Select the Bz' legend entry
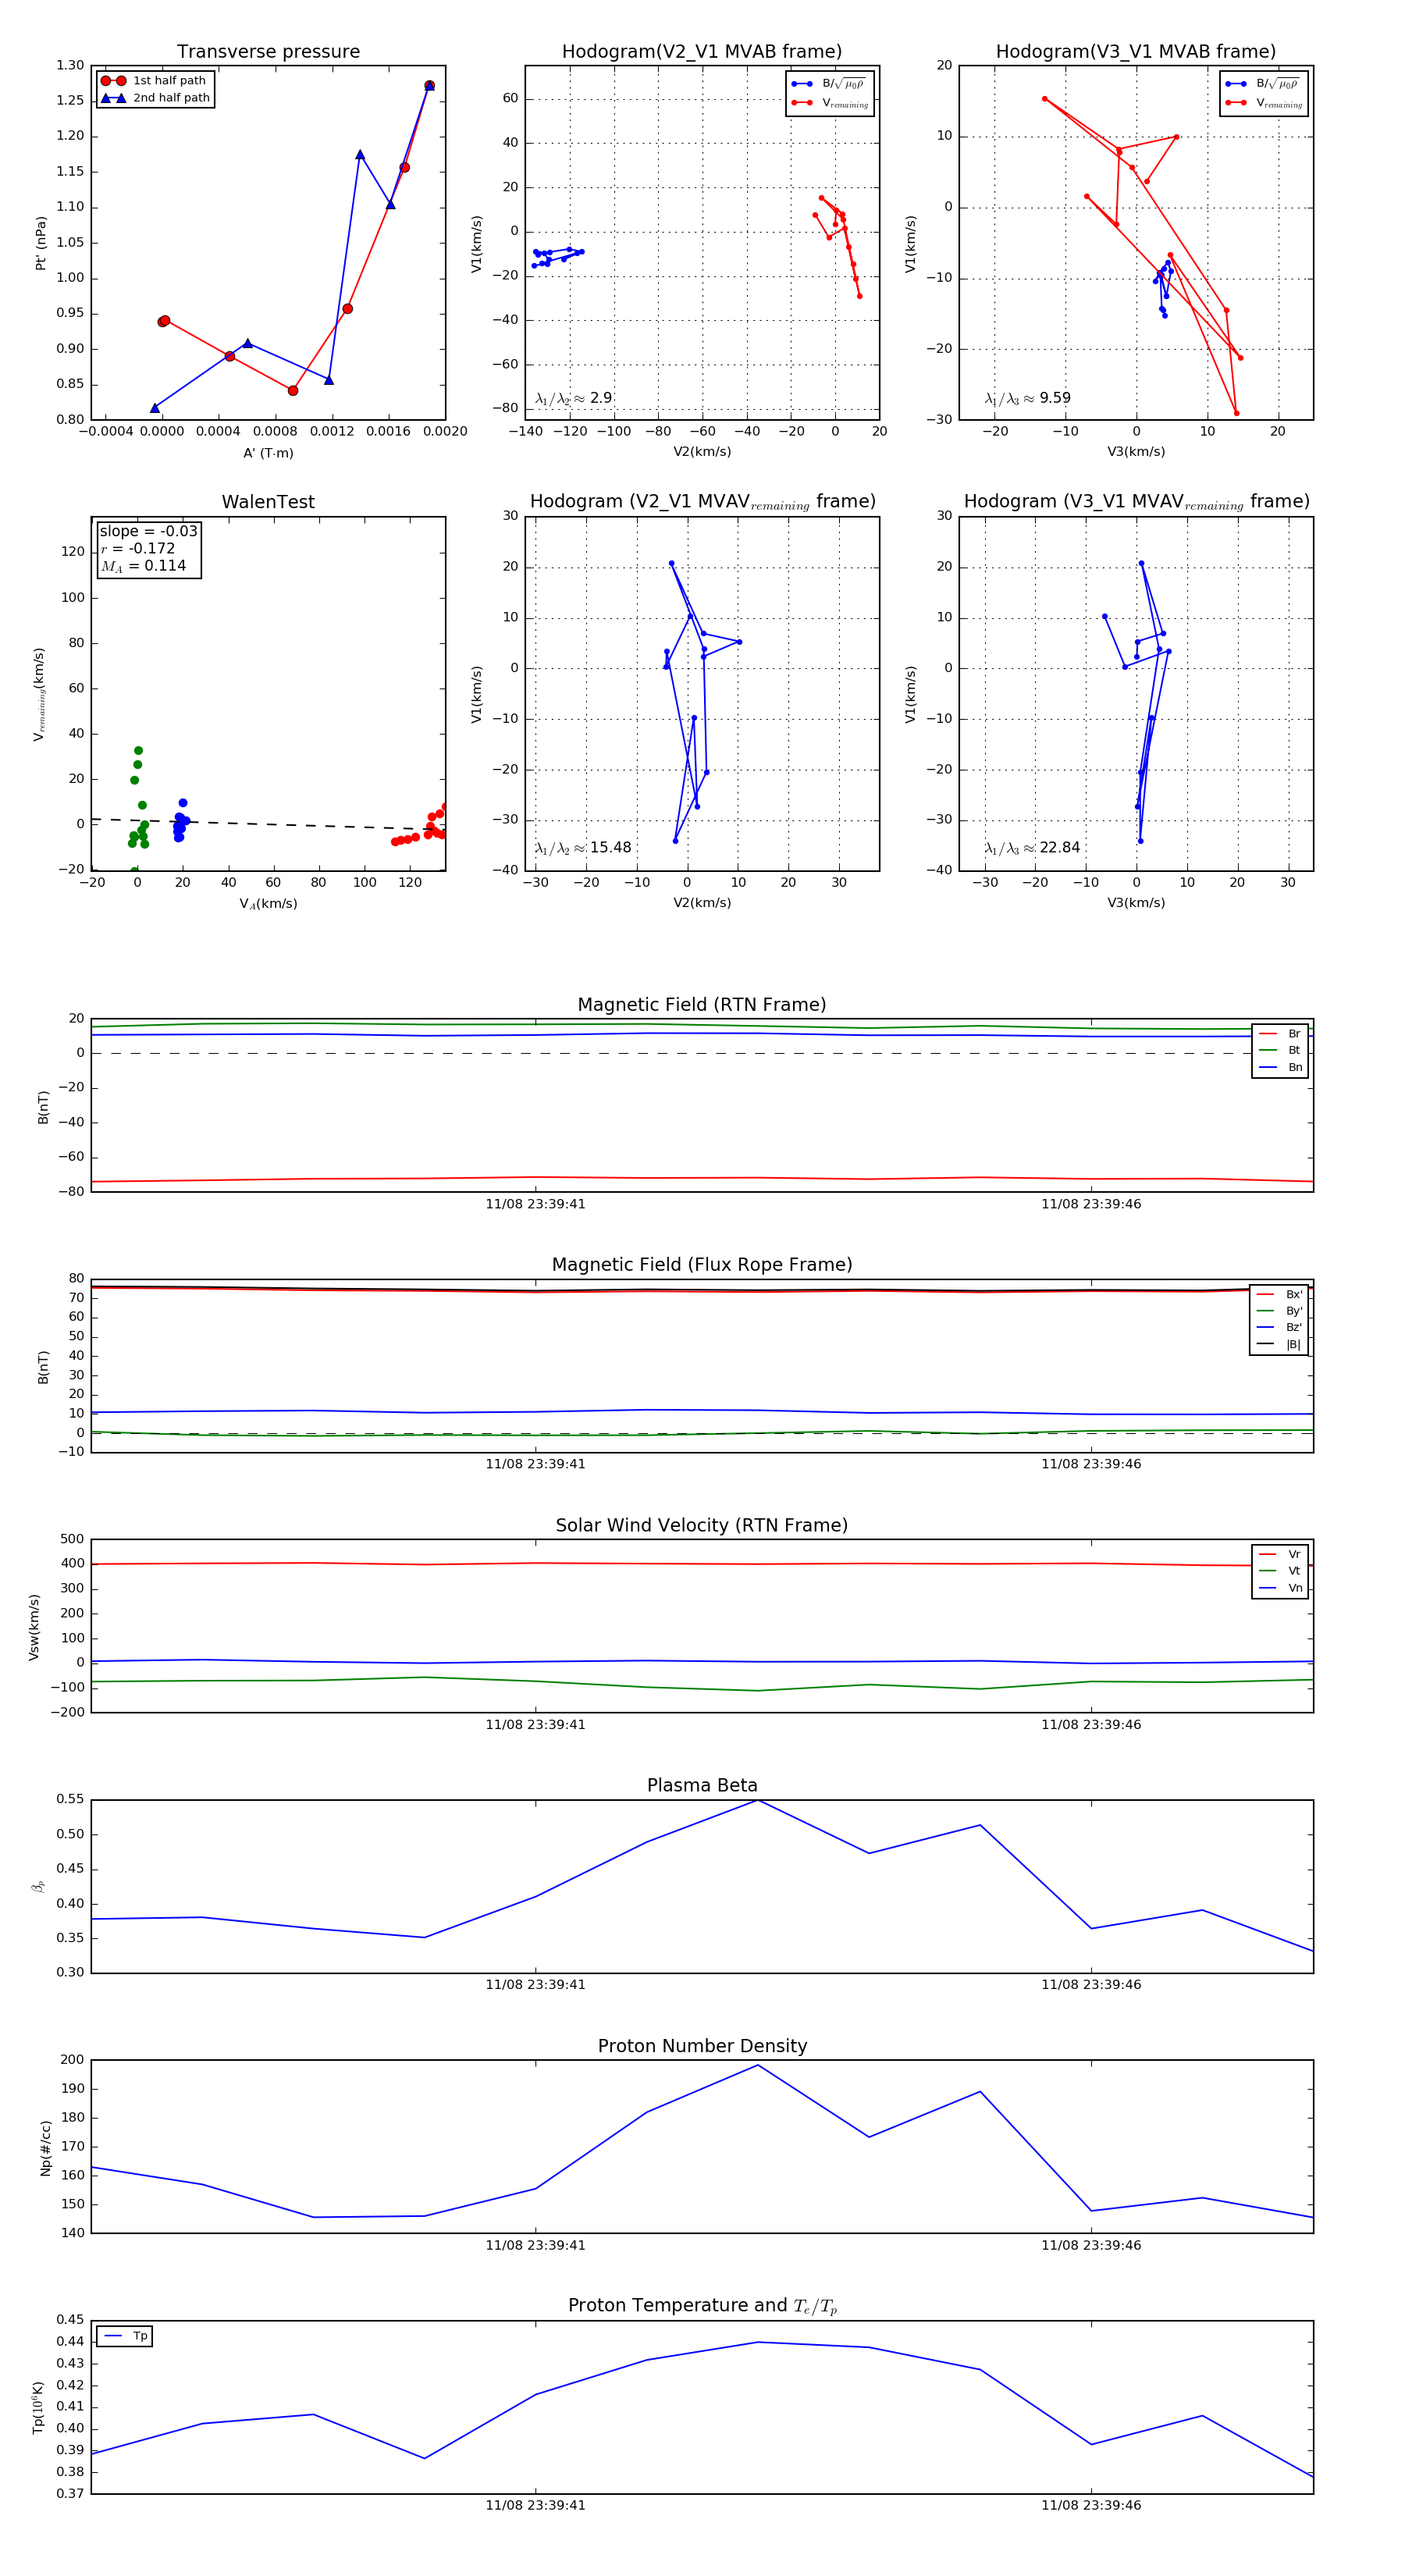 1280,1327
